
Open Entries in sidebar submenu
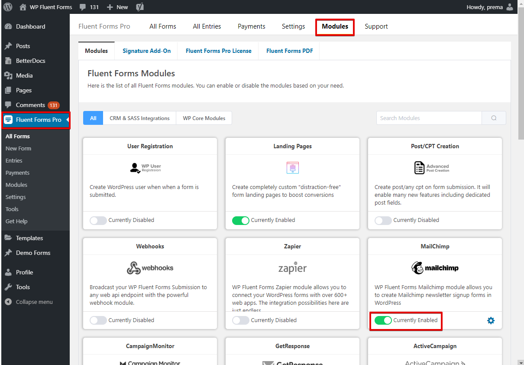click(14, 160)
